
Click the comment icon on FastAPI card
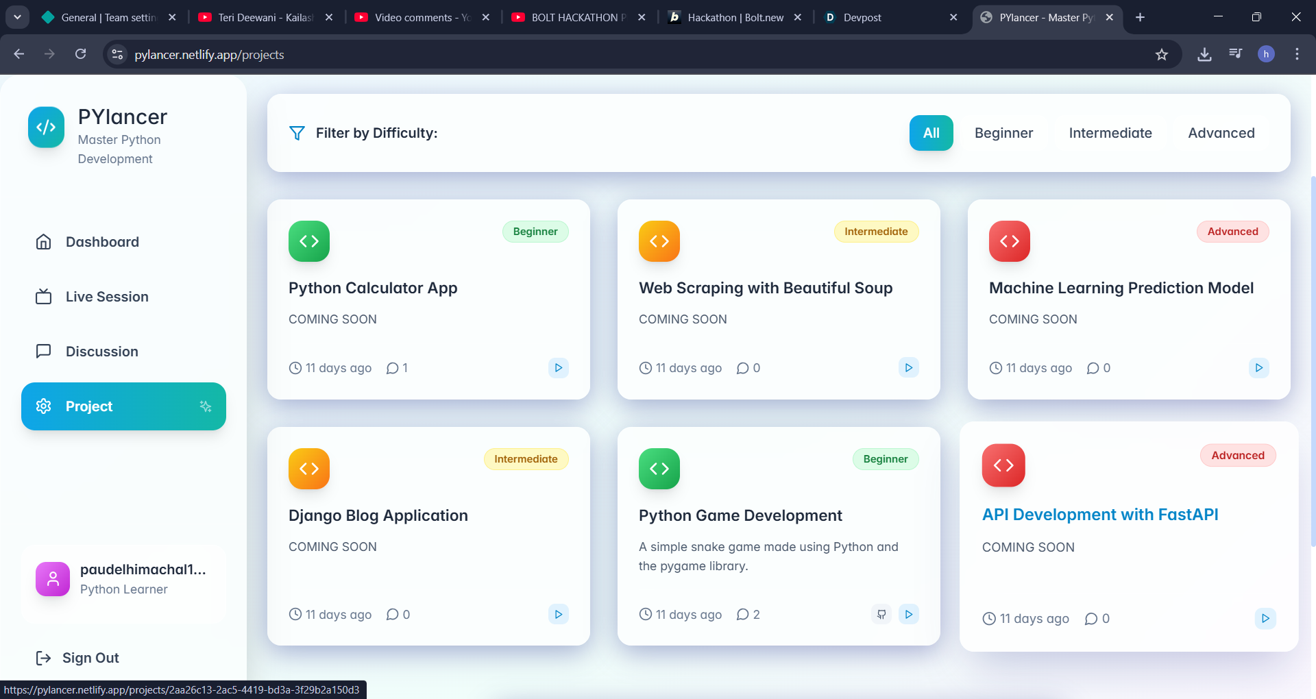point(1090,619)
